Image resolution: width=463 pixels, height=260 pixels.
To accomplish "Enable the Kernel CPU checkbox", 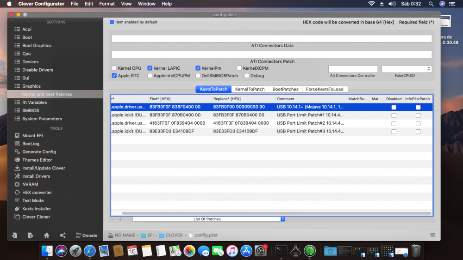I will point(114,68).
